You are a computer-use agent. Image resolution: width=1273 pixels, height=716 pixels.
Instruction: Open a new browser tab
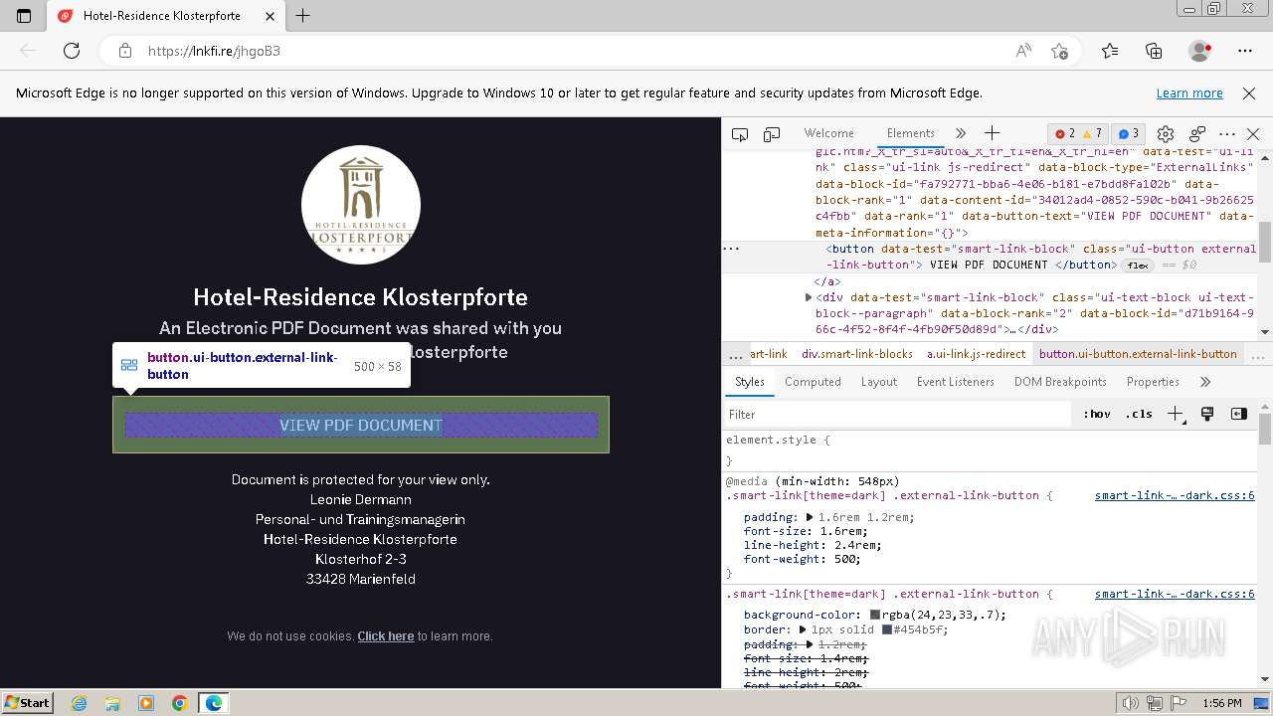click(x=303, y=16)
